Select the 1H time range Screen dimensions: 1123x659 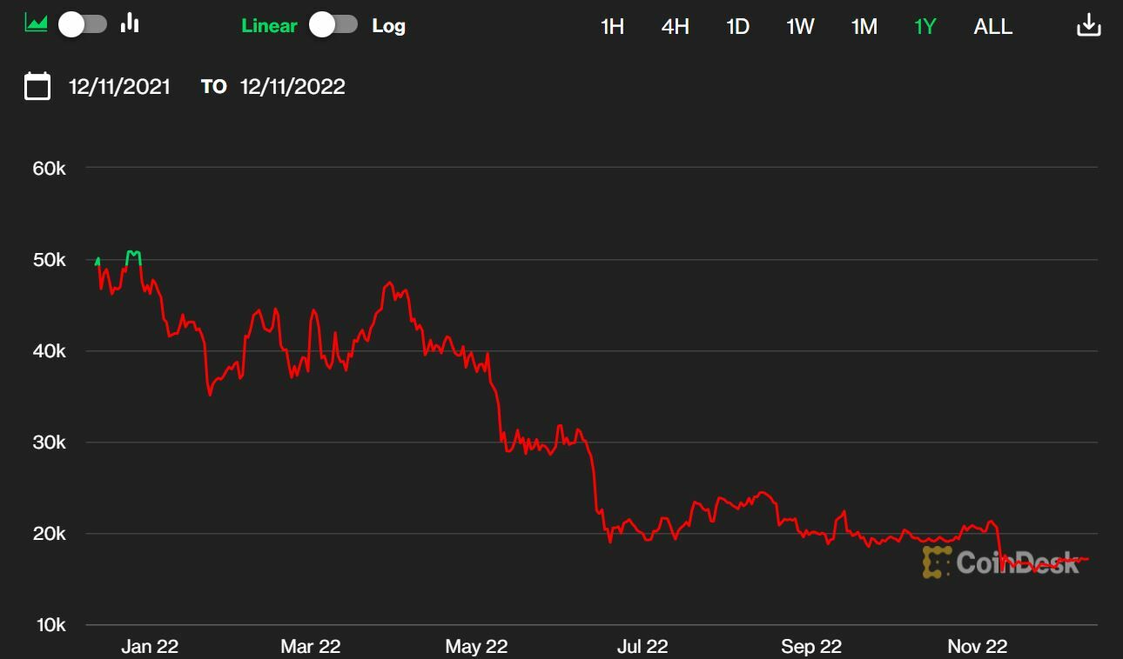pyautogui.click(x=613, y=26)
